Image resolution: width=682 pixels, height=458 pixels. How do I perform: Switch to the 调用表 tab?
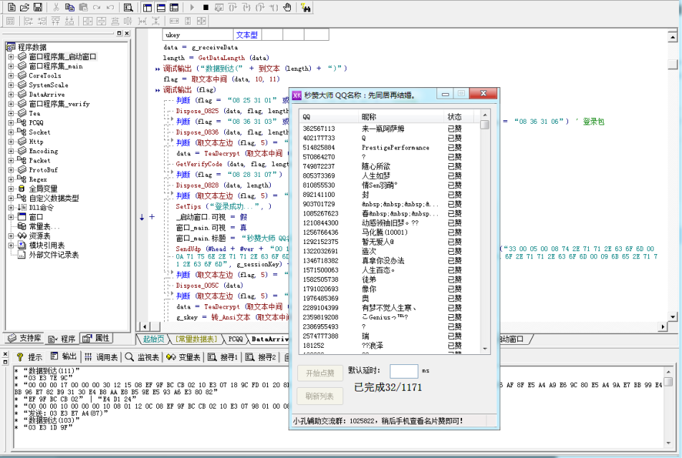pos(101,357)
